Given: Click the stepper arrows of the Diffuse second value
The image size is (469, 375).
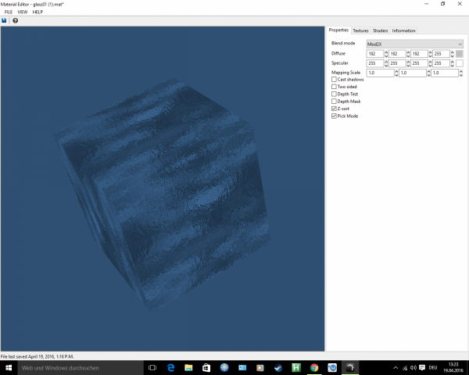Looking at the screenshot, I should click(x=408, y=54).
